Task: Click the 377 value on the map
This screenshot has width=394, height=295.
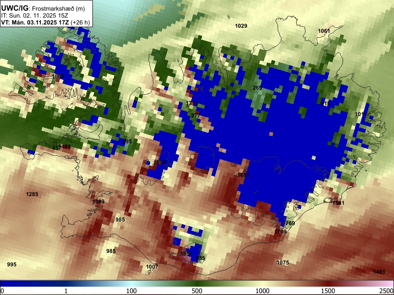Action: click(x=196, y=116)
